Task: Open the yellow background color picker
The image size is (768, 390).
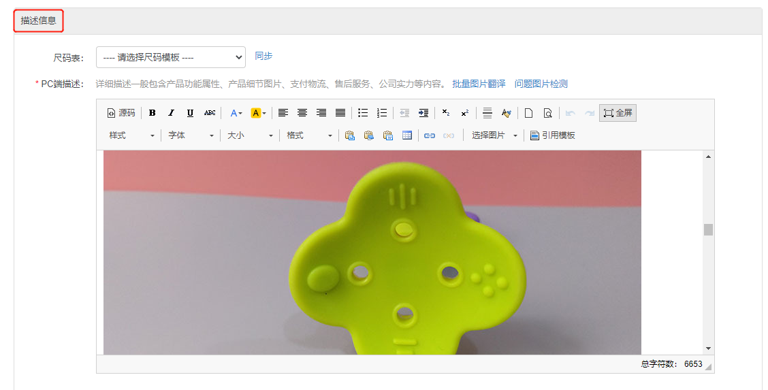Action: (258, 113)
